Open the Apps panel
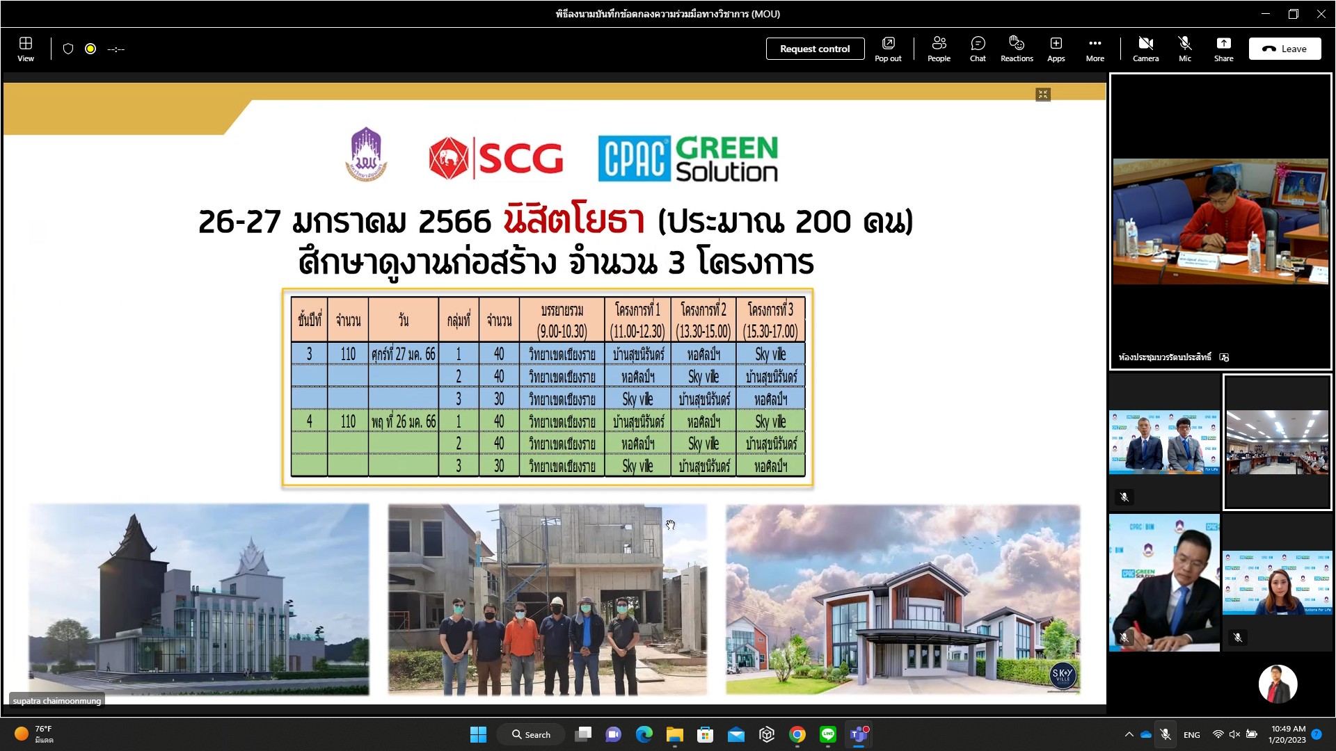The width and height of the screenshot is (1336, 751). click(x=1056, y=49)
